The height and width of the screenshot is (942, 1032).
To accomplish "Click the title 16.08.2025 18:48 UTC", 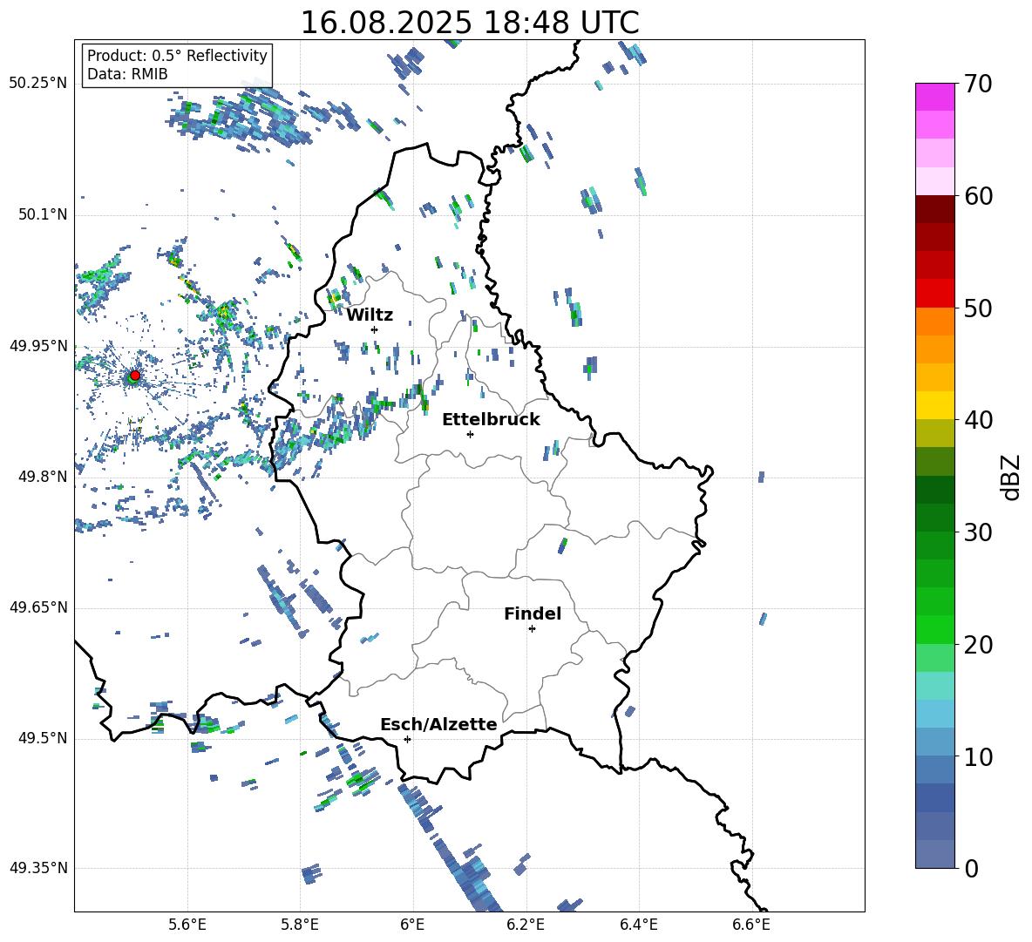I will tap(470, 23).
